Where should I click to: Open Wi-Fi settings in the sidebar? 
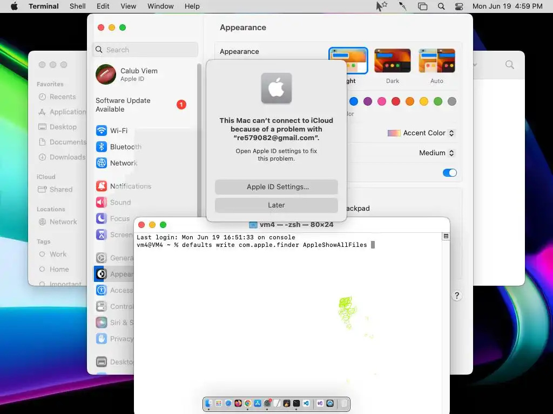(111, 130)
